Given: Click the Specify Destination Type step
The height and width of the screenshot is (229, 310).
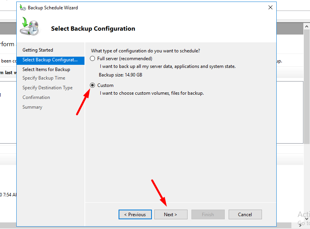Looking at the screenshot, I should (x=47, y=88).
